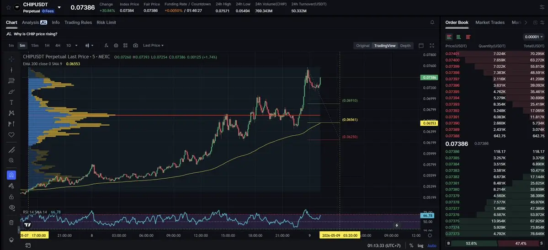
Task: Select the ruler measure tool
Action: [11, 150]
